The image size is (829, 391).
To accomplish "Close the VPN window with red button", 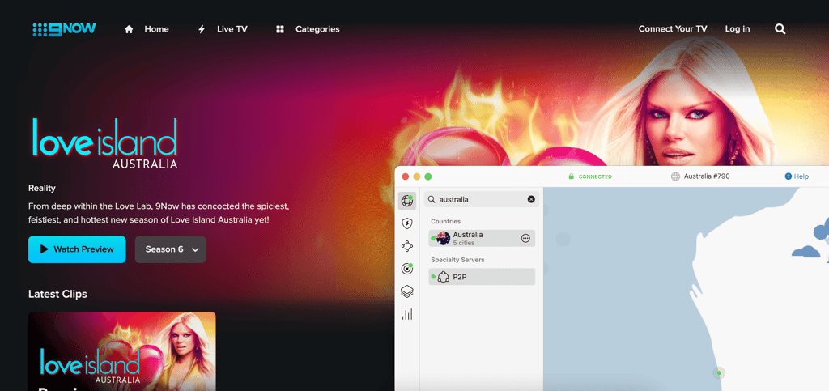I will [406, 176].
